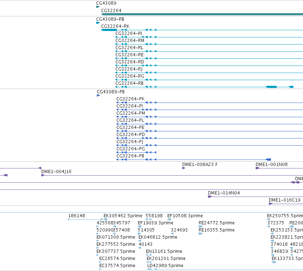Choose the CG32264-PJ protein label
Screen dimensions: 303x271
(130, 142)
